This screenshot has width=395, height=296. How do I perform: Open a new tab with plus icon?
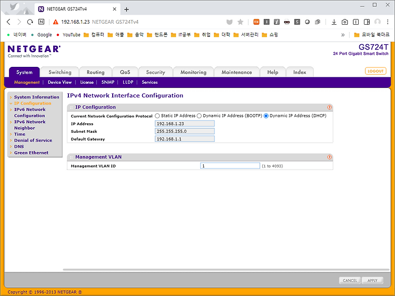click(x=126, y=9)
